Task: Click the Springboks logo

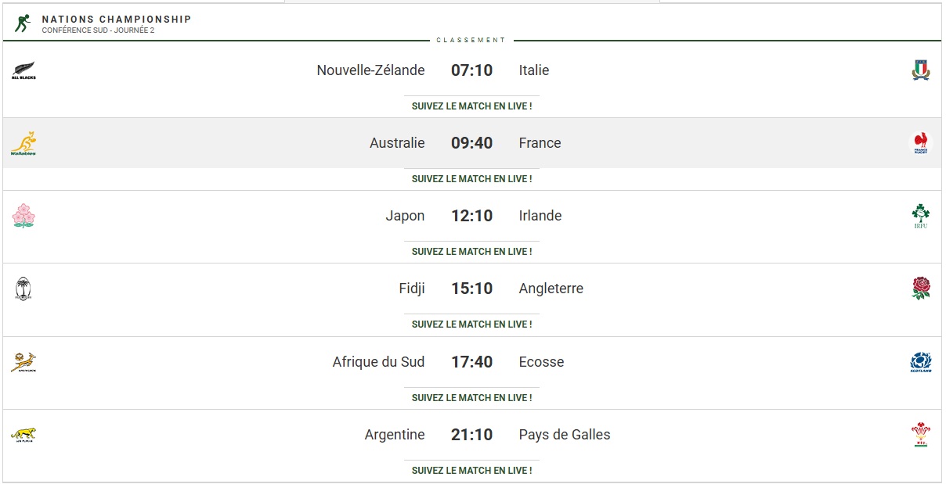Action: click(23, 362)
